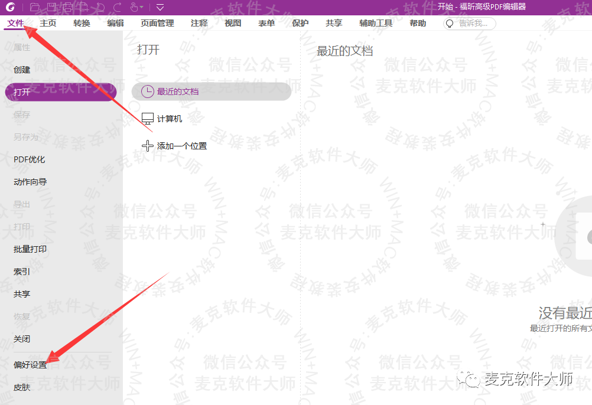The width and height of the screenshot is (592, 405).
Task: Switch to the 保护 tab
Action: coord(300,23)
